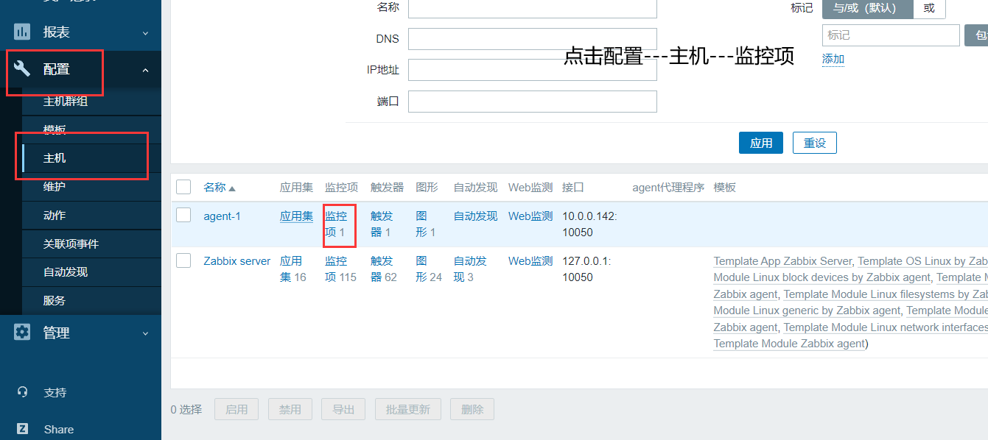Image resolution: width=988 pixels, height=440 pixels.
Task: Click into the 标记 tag name field
Action: pos(891,35)
